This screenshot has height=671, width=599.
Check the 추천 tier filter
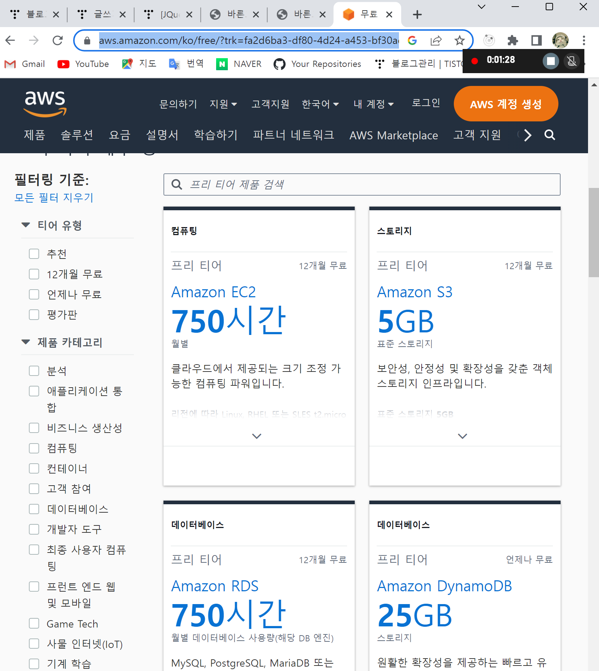34,254
